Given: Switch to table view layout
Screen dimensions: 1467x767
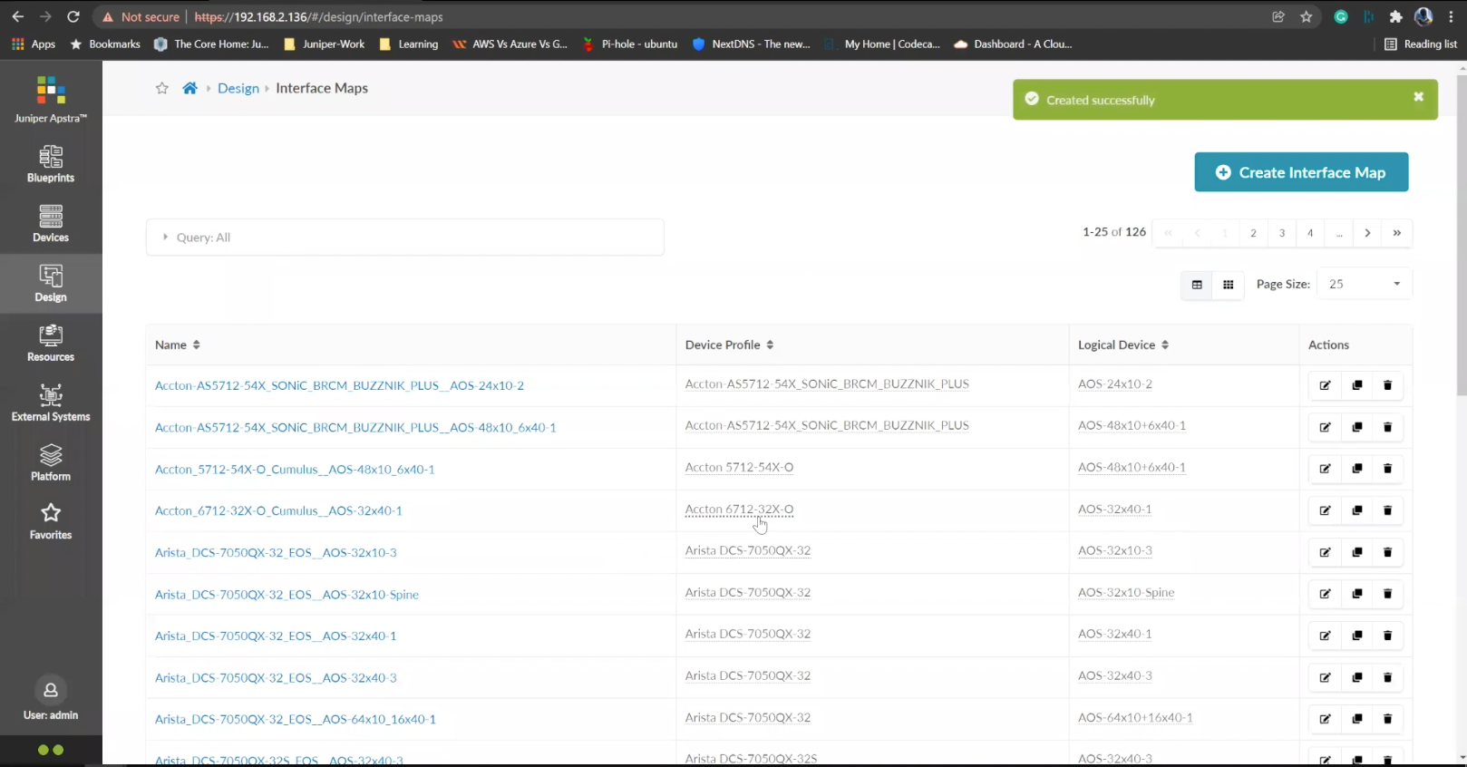Looking at the screenshot, I should 1197,285.
